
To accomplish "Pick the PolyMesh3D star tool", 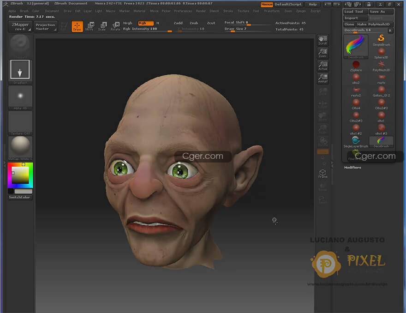I will tap(381, 66).
